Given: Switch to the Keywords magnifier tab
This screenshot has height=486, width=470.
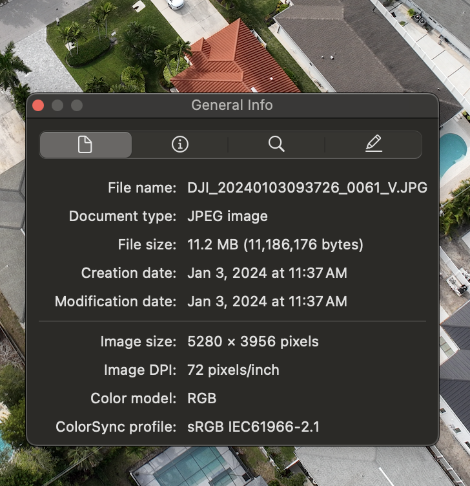Looking at the screenshot, I should coord(276,144).
